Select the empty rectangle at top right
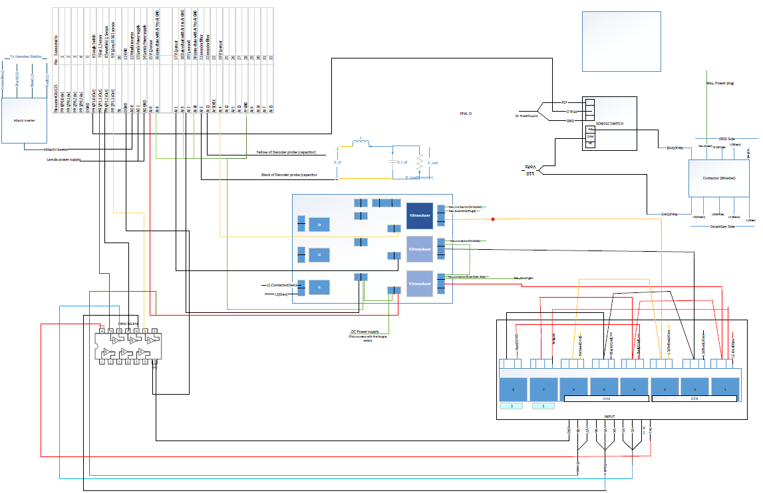The height and width of the screenshot is (493, 763). [x=609, y=41]
